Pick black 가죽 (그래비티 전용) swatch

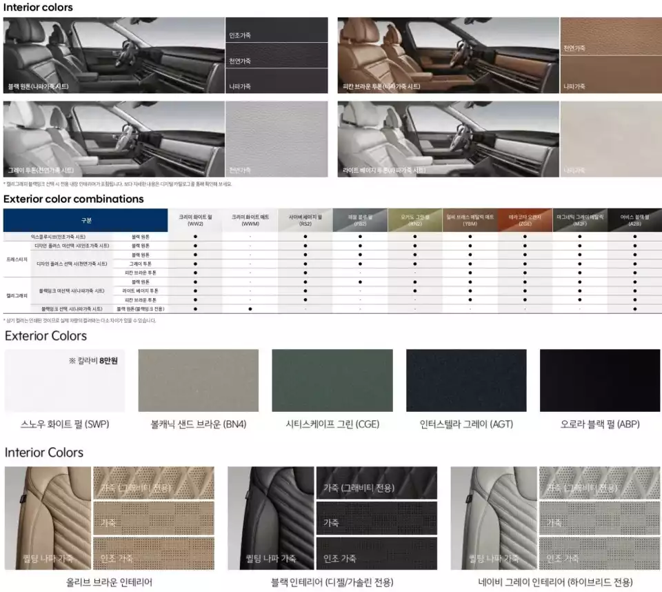[x=377, y=483]
